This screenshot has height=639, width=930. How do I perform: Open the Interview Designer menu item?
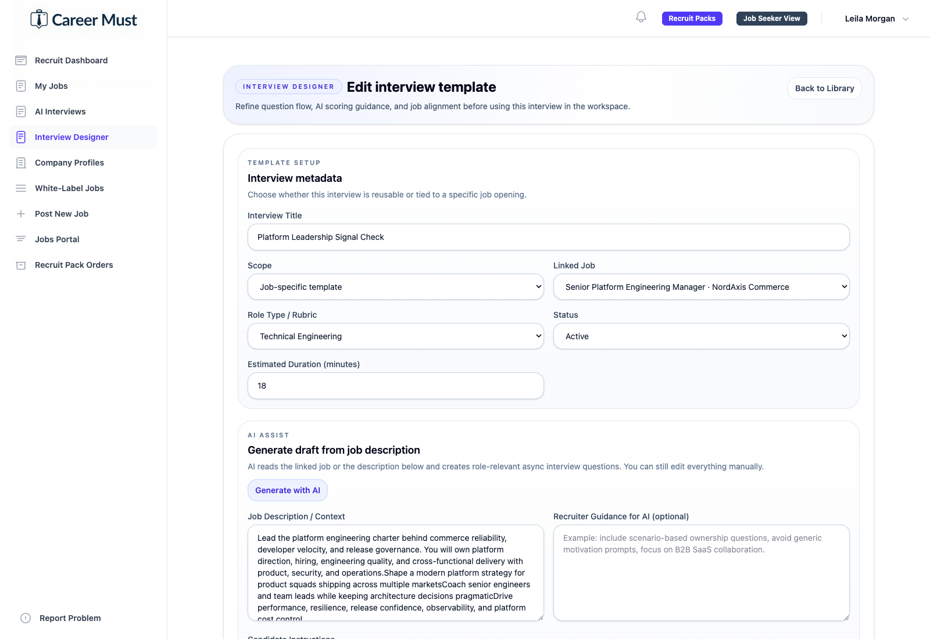(71, 137)
